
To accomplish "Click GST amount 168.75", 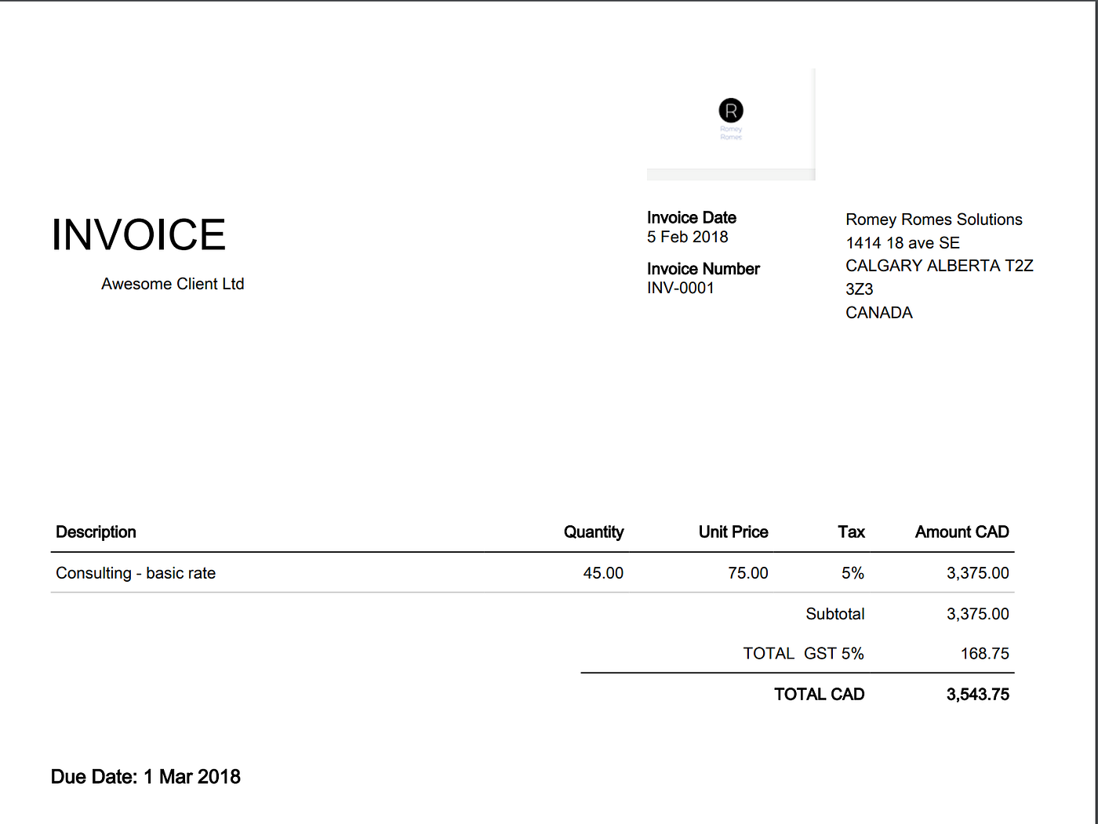I will click(x=985, y=654).
